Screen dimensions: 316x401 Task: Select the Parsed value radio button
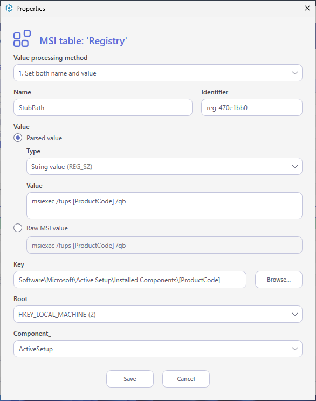tap(18, 138)
